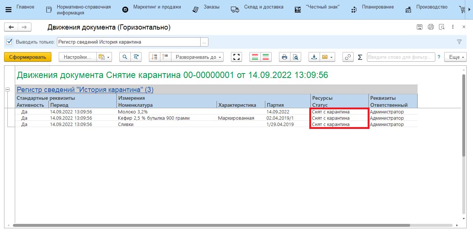
Task: Open print preview icon
Action: 295,57
